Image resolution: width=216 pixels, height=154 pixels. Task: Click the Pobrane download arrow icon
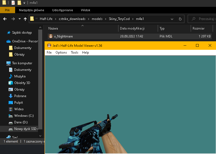pyautogui.click(x=11, y=96)
